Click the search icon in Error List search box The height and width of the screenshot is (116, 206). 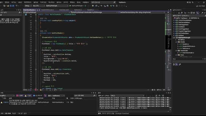[94, 96]
